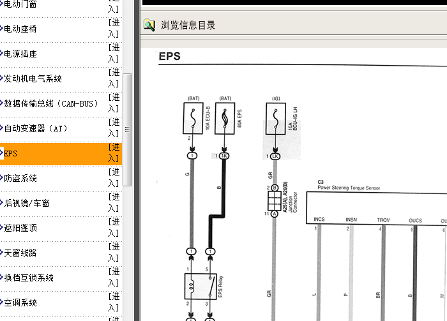Expand arrow beside 发动机电气系统
The height and width of the screenshot is (321, 447).
coord(1,78)
